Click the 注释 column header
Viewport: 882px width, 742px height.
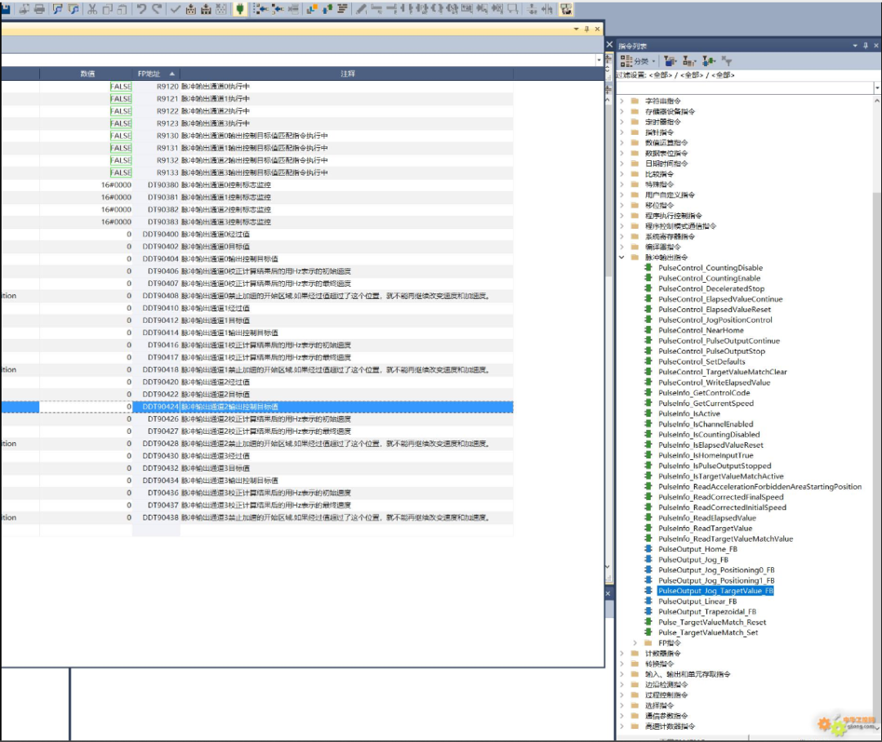click(x=347, y=74)
